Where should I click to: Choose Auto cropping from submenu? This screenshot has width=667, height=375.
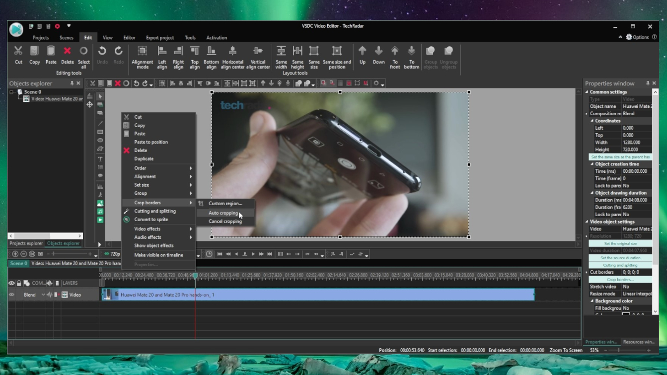click(x=223, y=213)
